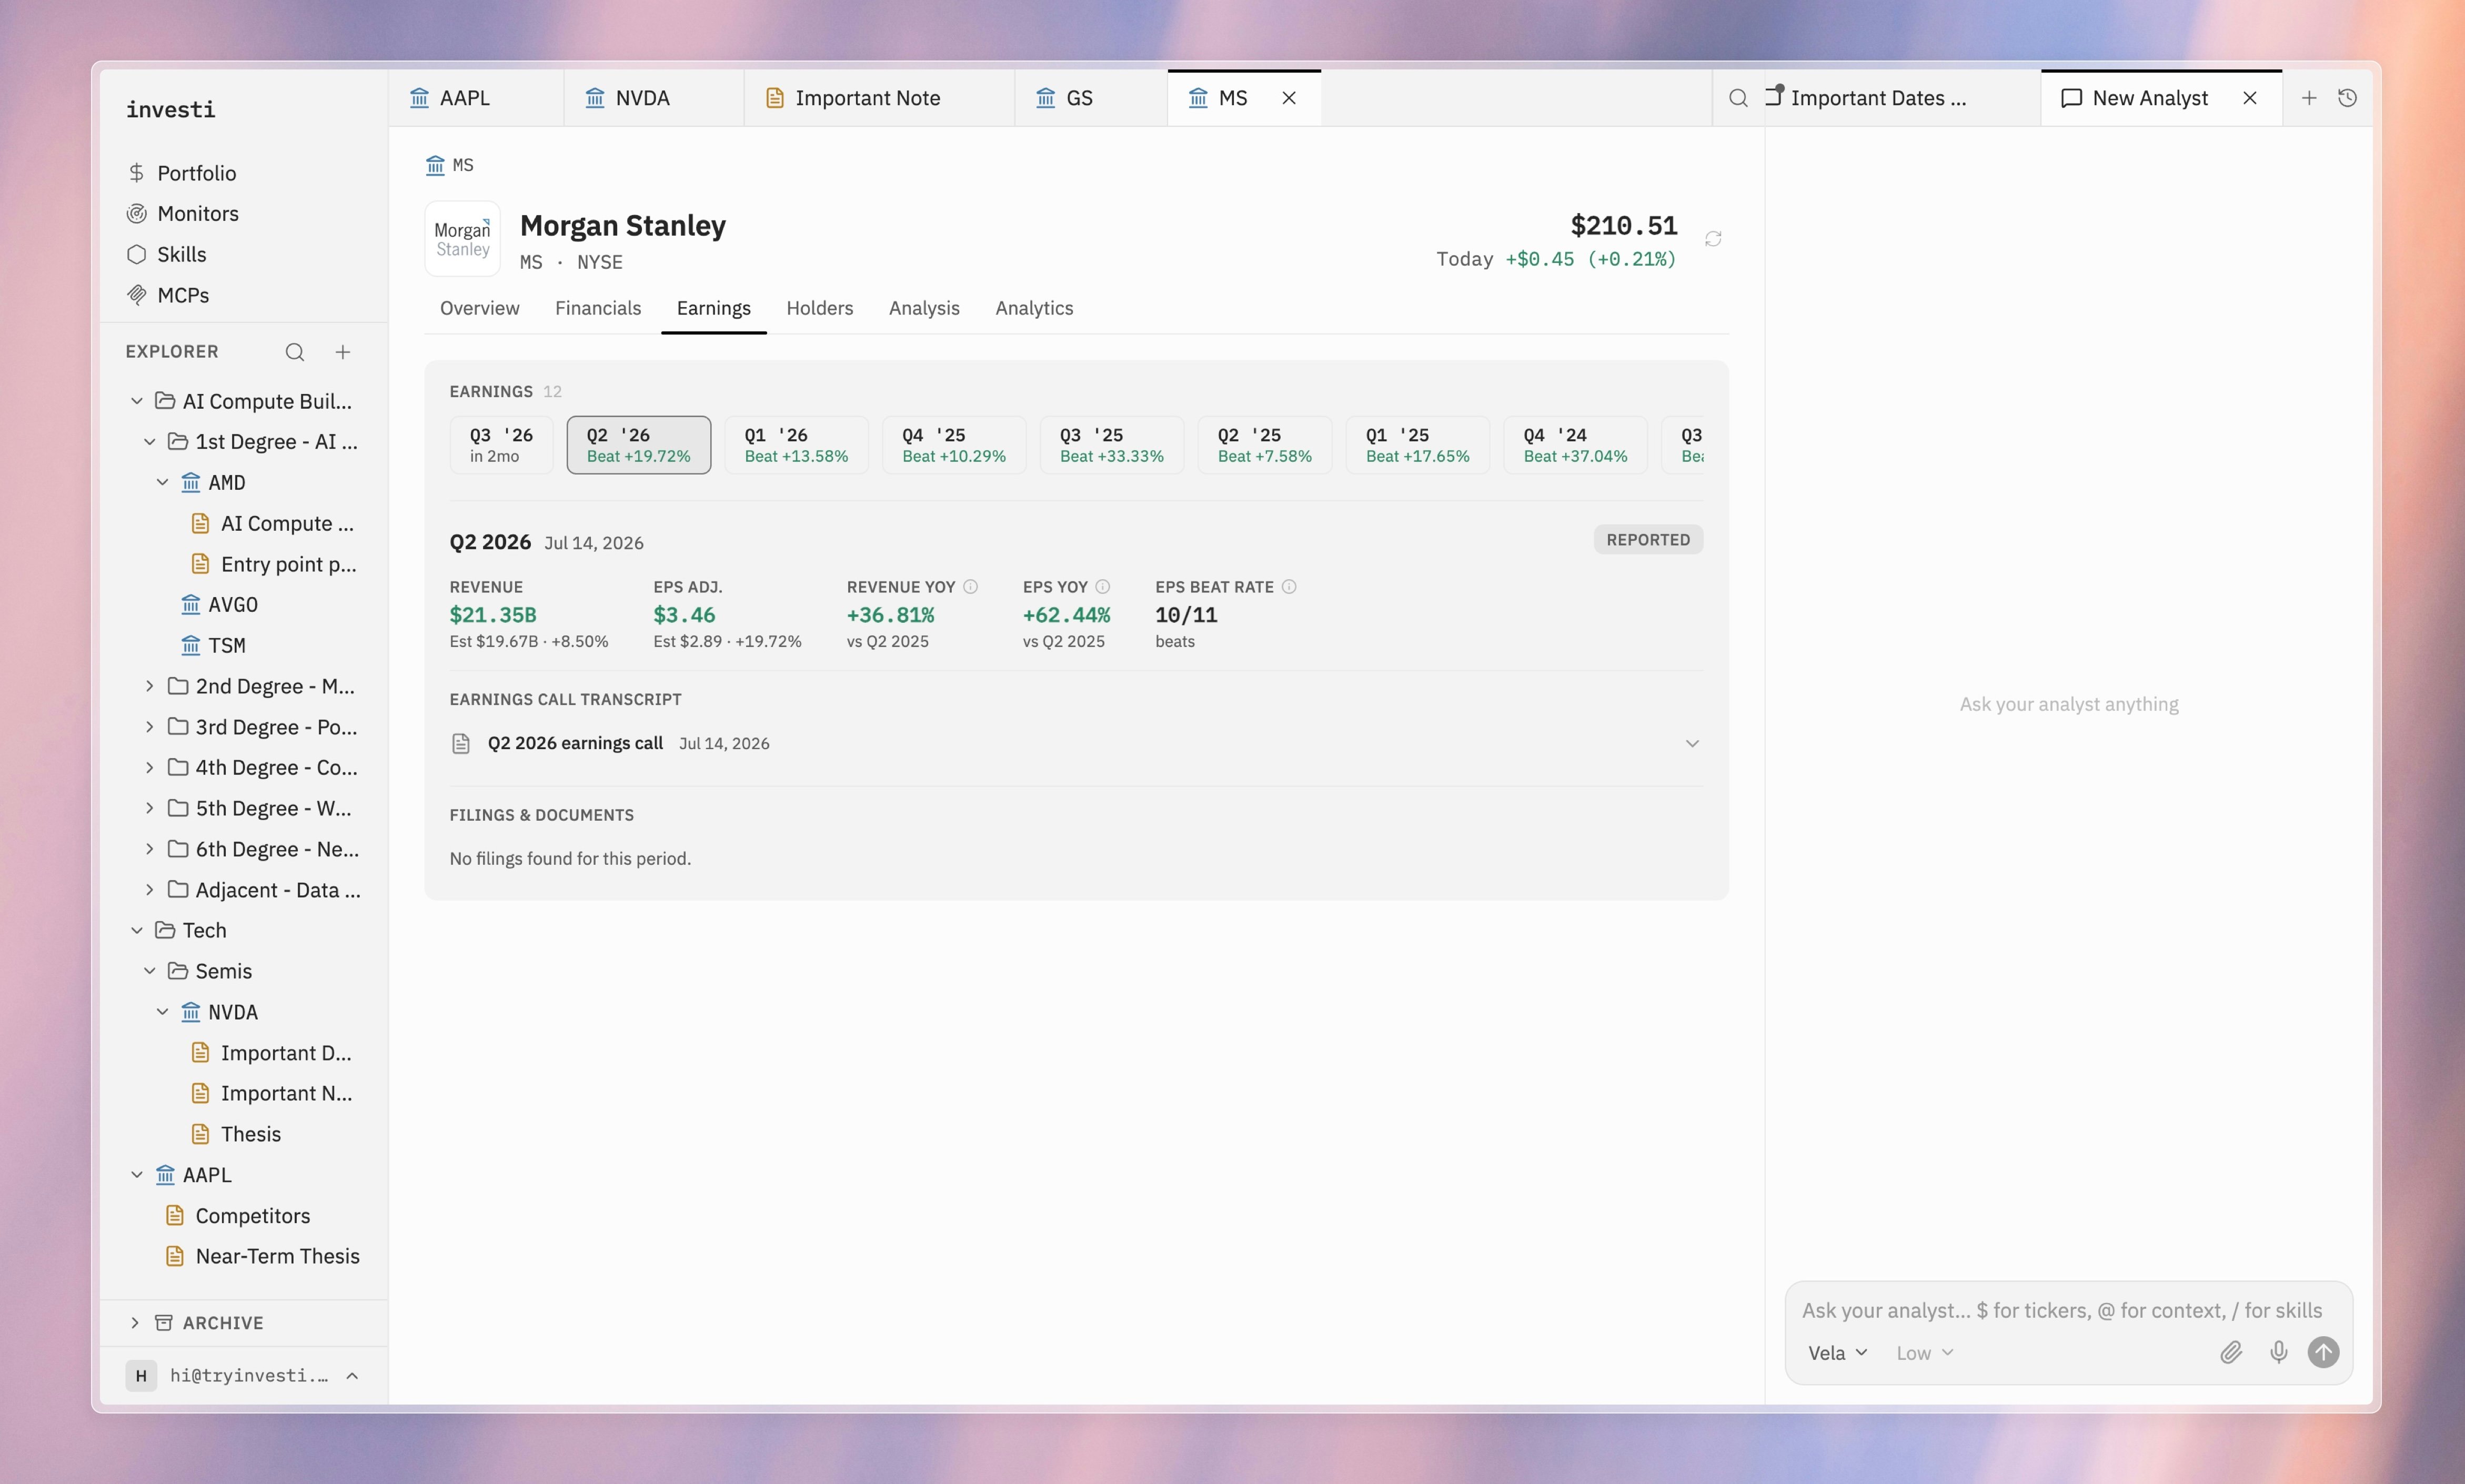Close the MS tab

click(x=1290, y=98)
